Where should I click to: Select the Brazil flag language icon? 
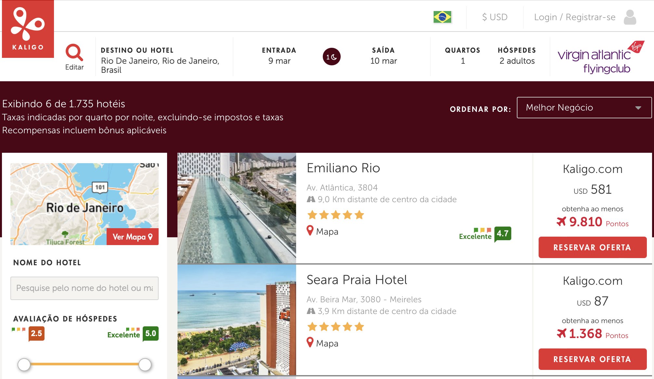pyautogui.click(x=442, y=17)
